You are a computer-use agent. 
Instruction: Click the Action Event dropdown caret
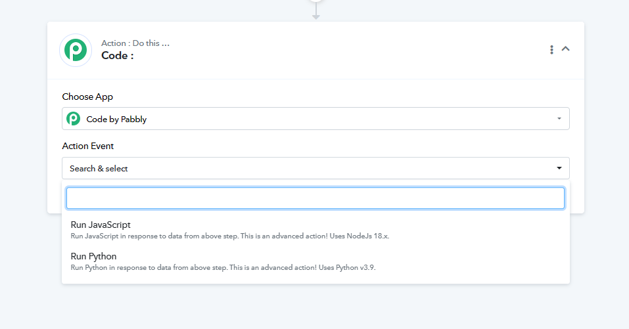pyautogui.click(x=559, y=168)
